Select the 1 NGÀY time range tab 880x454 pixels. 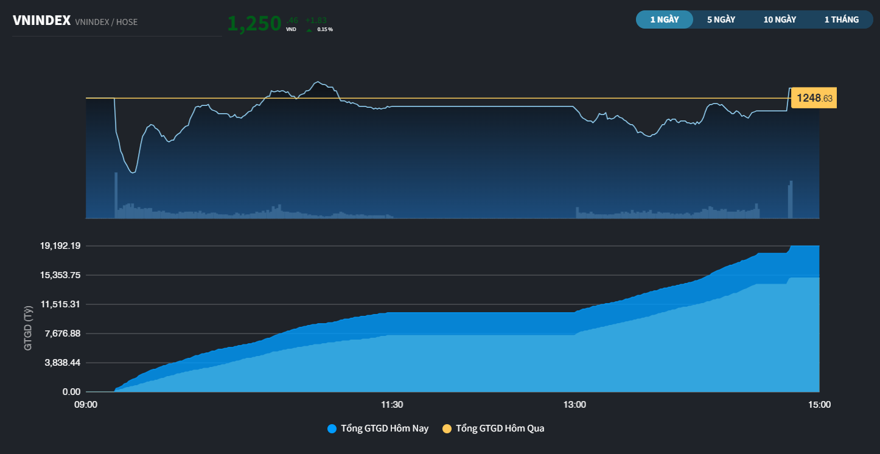pyautogui.click(x=665, y=19)
